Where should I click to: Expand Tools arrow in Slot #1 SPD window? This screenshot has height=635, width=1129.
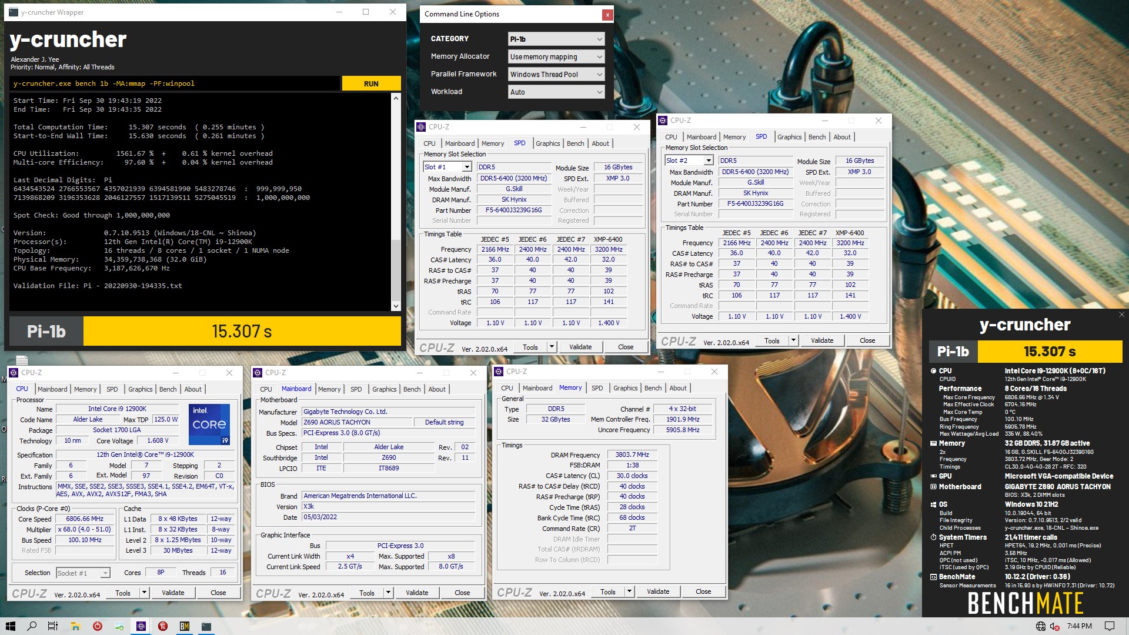pos(552,347)
